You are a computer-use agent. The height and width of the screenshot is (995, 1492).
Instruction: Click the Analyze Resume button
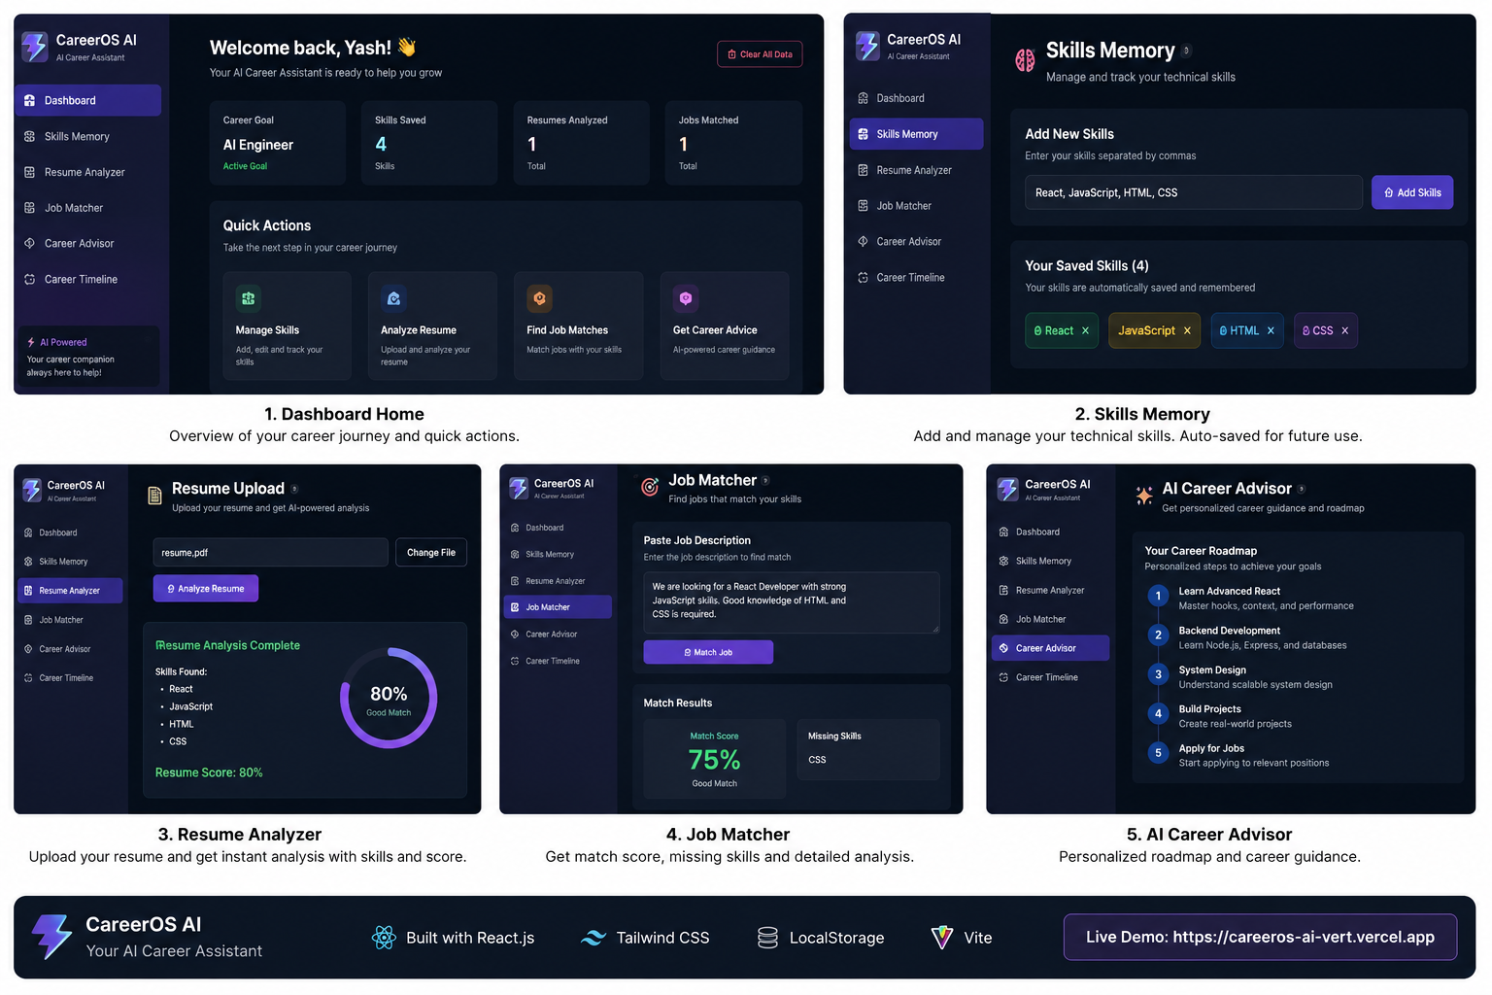point(206,589)
